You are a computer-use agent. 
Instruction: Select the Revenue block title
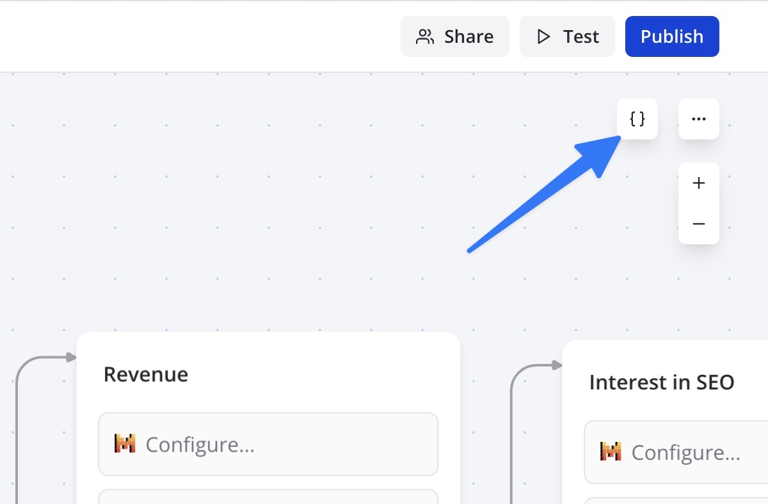[x=146, y=374]
